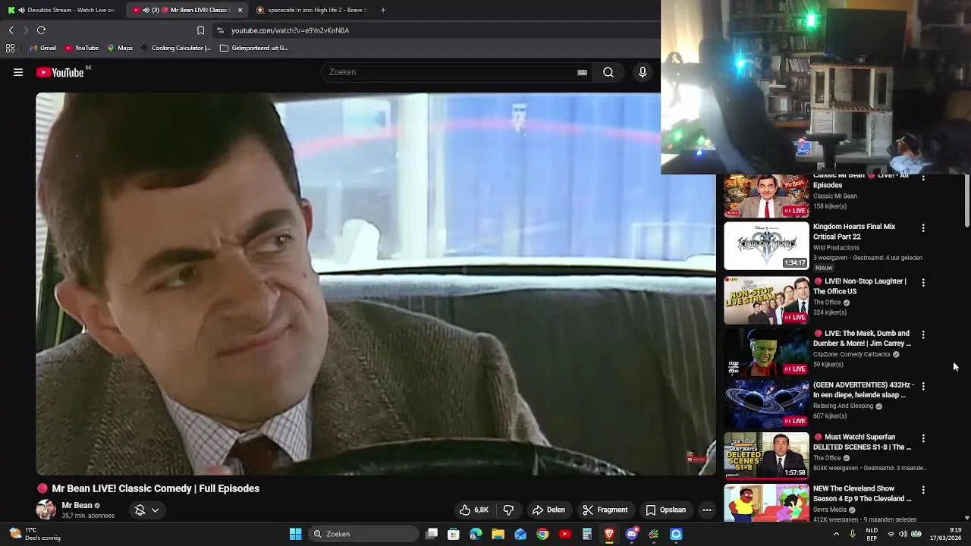This screenshot has height=546, width=971.
Task: Open the browser apps grid icon
Action: tap(10, 48)
